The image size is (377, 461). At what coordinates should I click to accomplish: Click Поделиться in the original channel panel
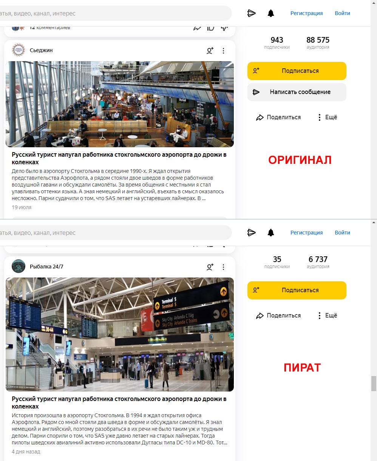(278, 117)
